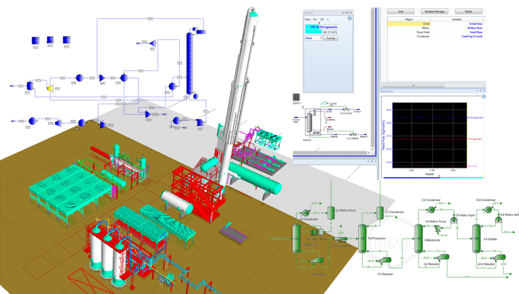Select the DePropanizer column icon
This screenshot has width=519, height=294.
point(362,239)
